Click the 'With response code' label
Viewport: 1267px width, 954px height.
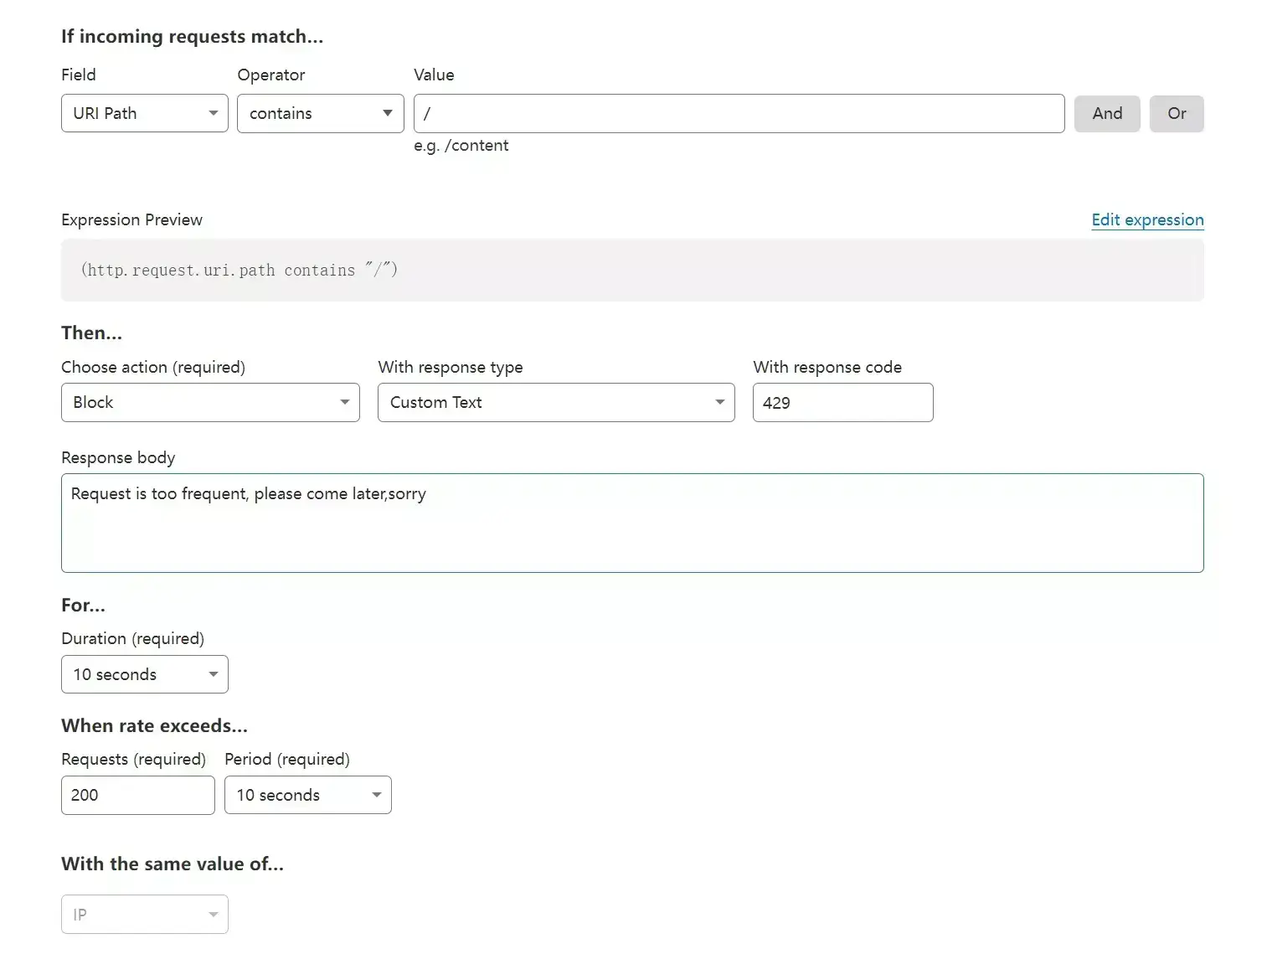[x=827, y=367]
